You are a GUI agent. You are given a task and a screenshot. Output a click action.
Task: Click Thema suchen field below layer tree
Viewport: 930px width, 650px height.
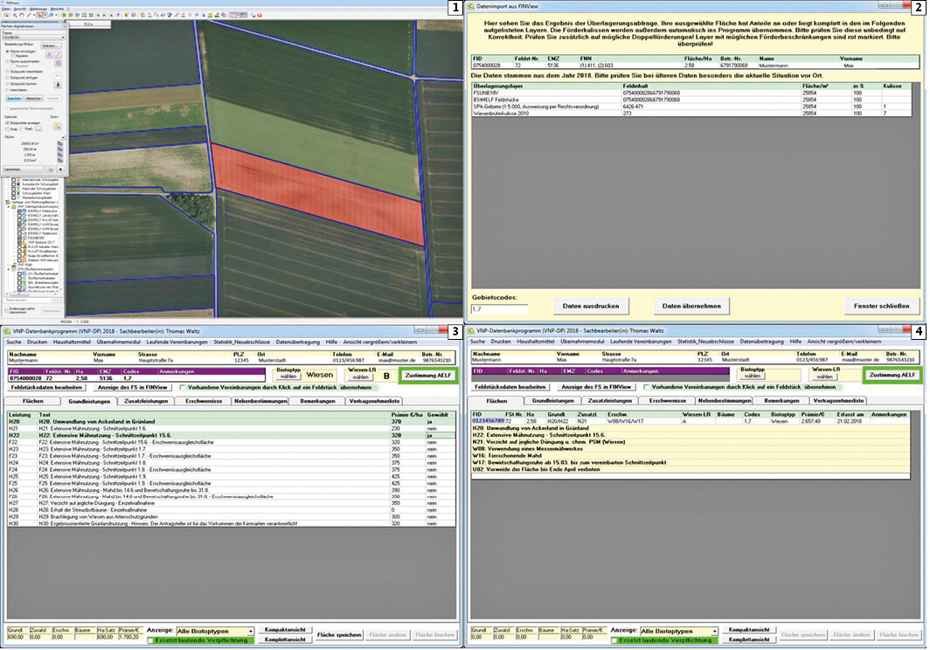(x=27, y=300)
